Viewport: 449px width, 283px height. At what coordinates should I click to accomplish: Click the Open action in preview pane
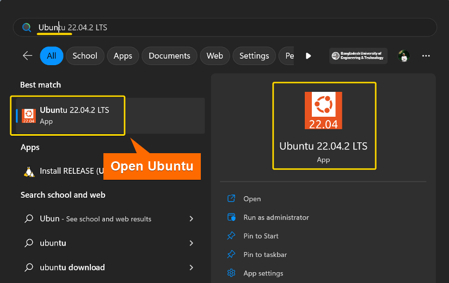click(x=252, y=199)
